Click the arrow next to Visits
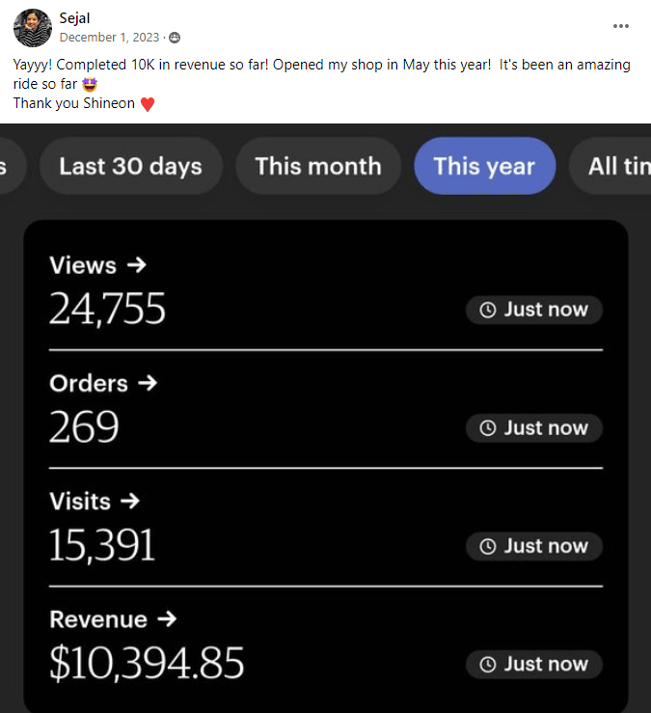Image resolution: width=651 pixels, height=713 pixels. point(130,501)
